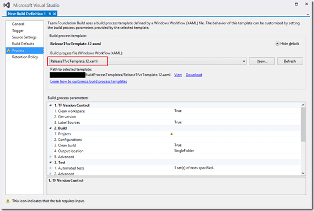Collapse details with the Hide details chevron

(277, 44)
